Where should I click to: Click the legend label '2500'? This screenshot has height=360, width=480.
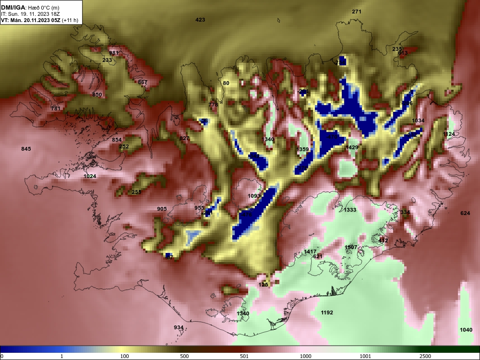[x=425, y=356]
